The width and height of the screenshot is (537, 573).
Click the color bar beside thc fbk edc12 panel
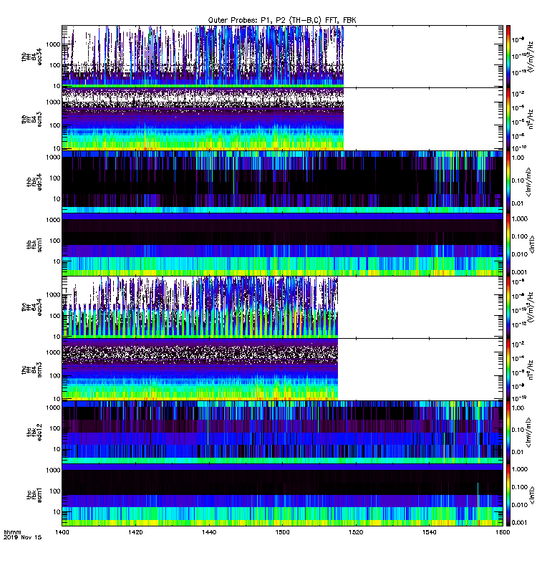pos(508,432)
